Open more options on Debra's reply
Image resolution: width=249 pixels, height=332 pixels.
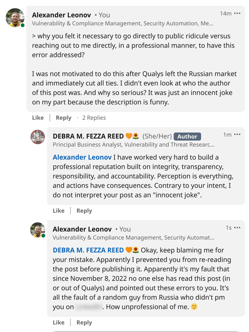pyautogui.click(x=237, y=134)
